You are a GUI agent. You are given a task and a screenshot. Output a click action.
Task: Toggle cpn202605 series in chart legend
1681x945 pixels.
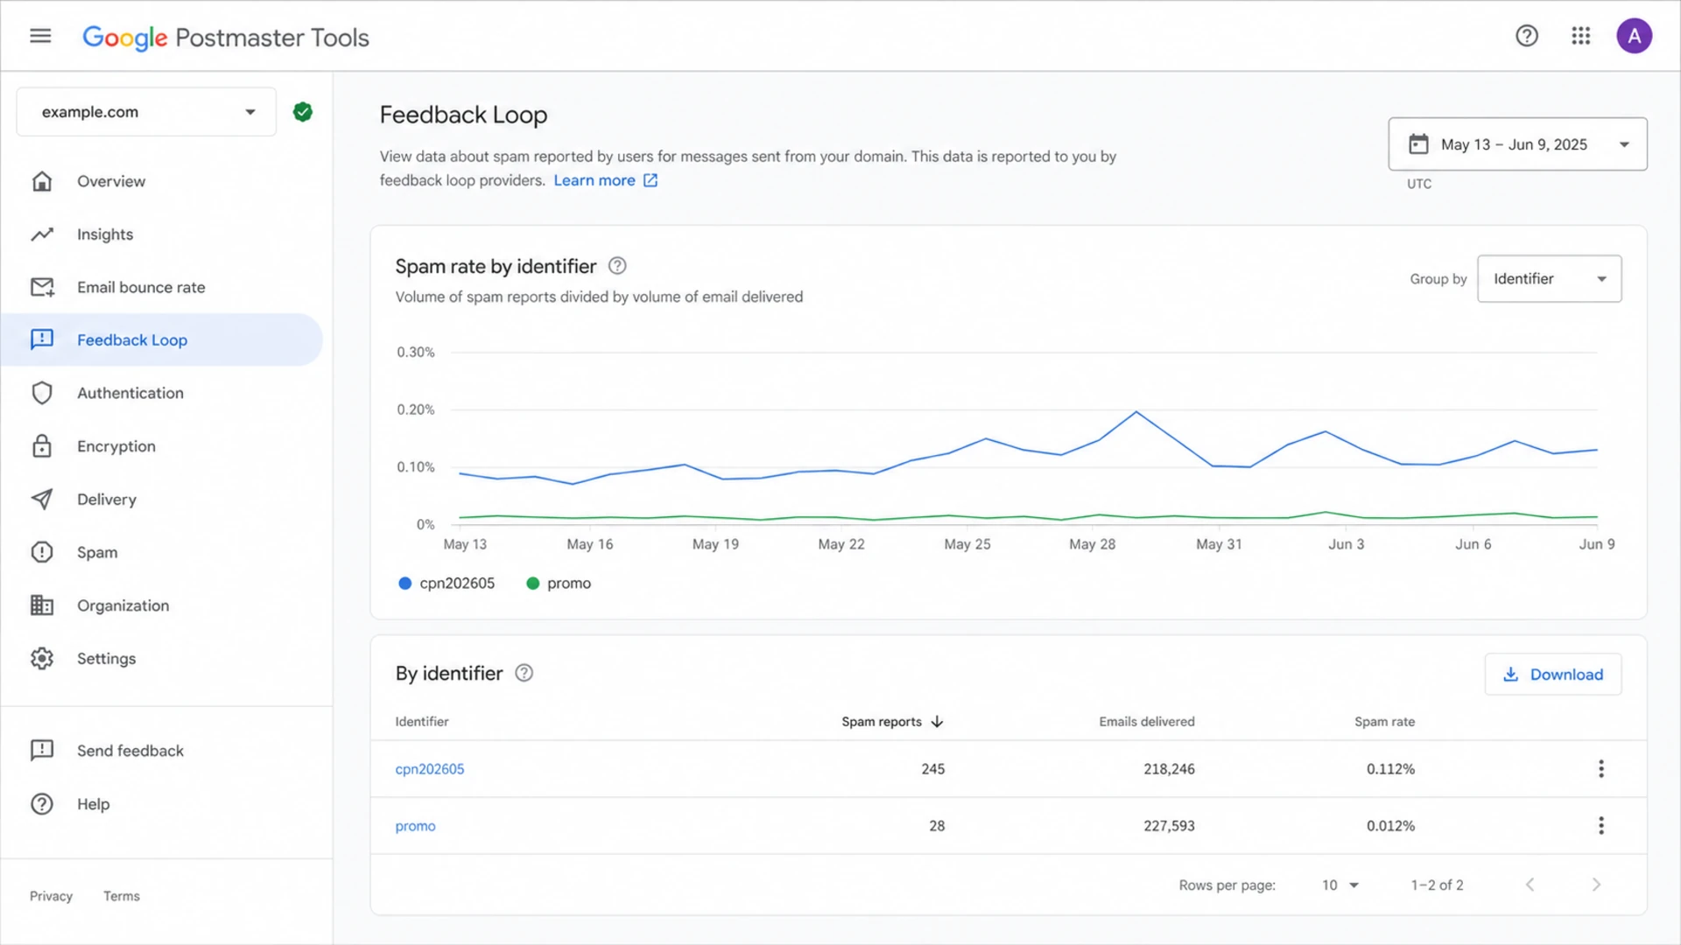point(447,584)
